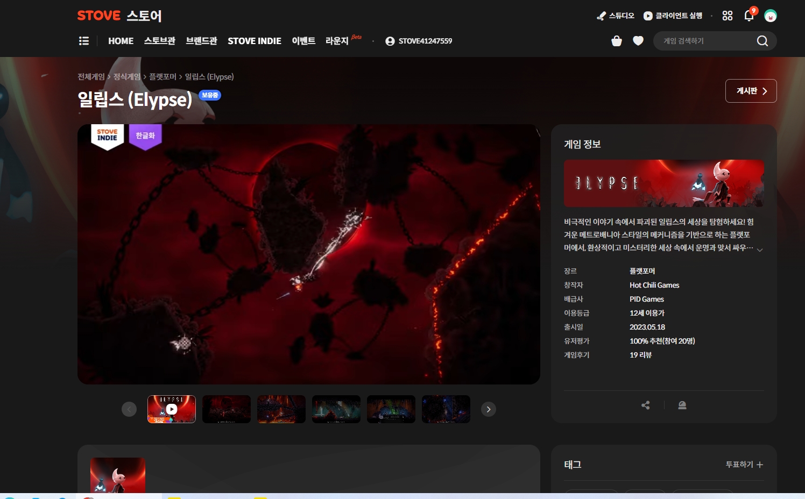The height and width of the screenshot is (499, 805).
Task: Open the four-square apps grid icon
Action: pyautogui.click(x=728, y=16)
